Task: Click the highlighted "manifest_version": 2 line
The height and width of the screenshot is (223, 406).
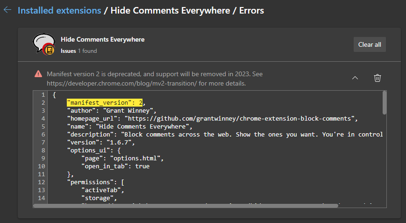Action: click(x=105, y=102)
